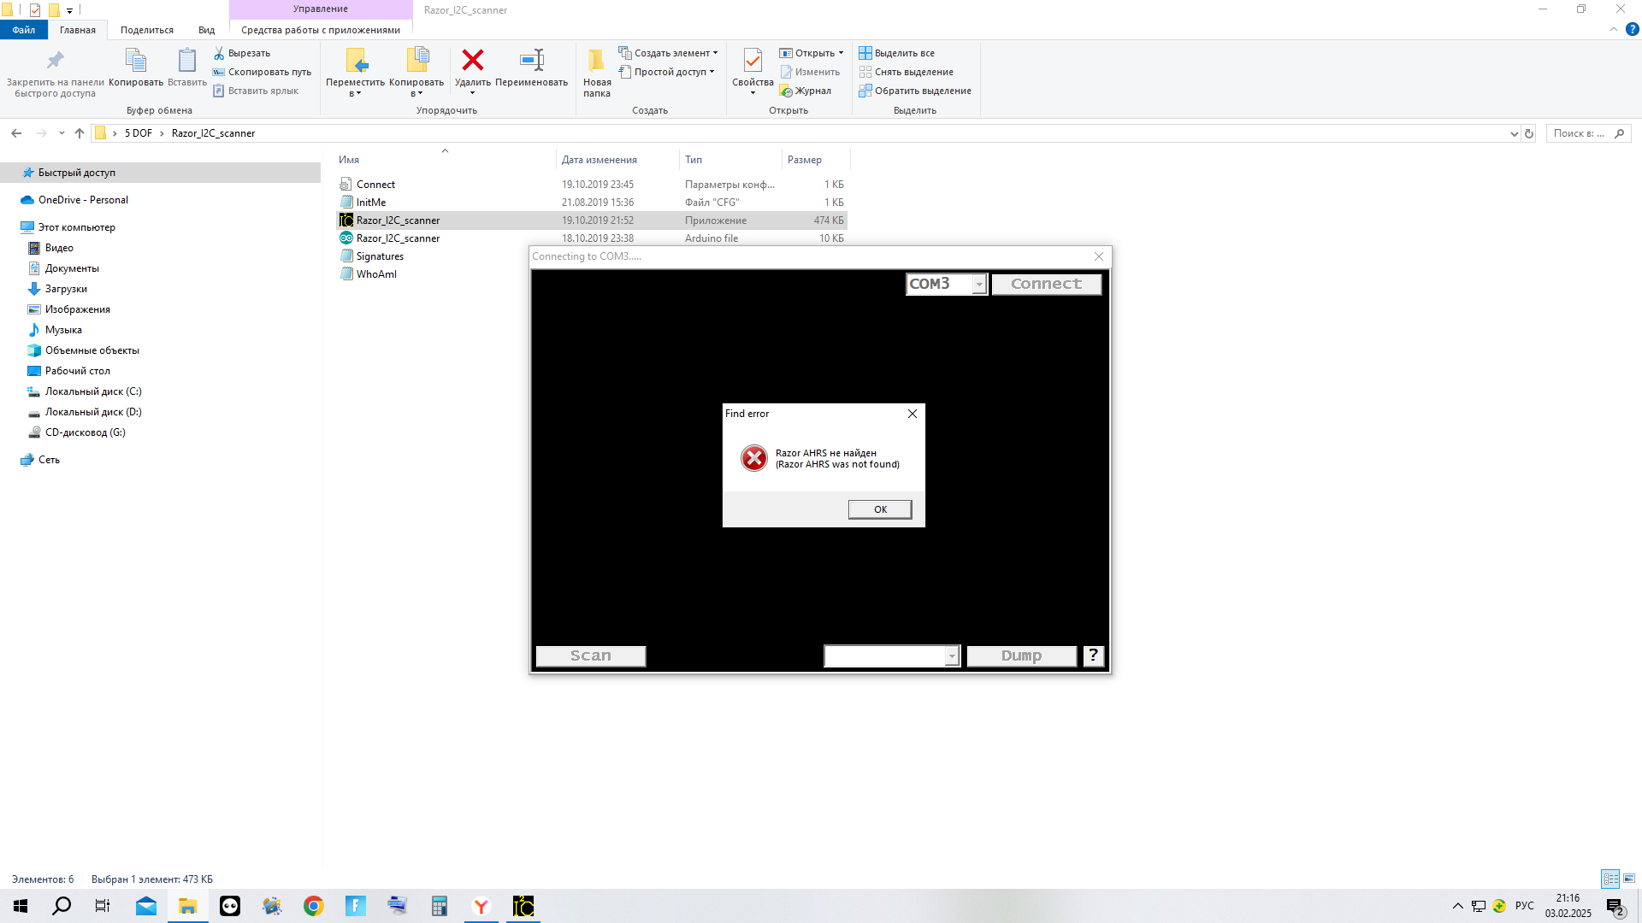Viewport: 1642px width, 923px height.
Task: Click Select all in ribbon
Action: [897, 53]
